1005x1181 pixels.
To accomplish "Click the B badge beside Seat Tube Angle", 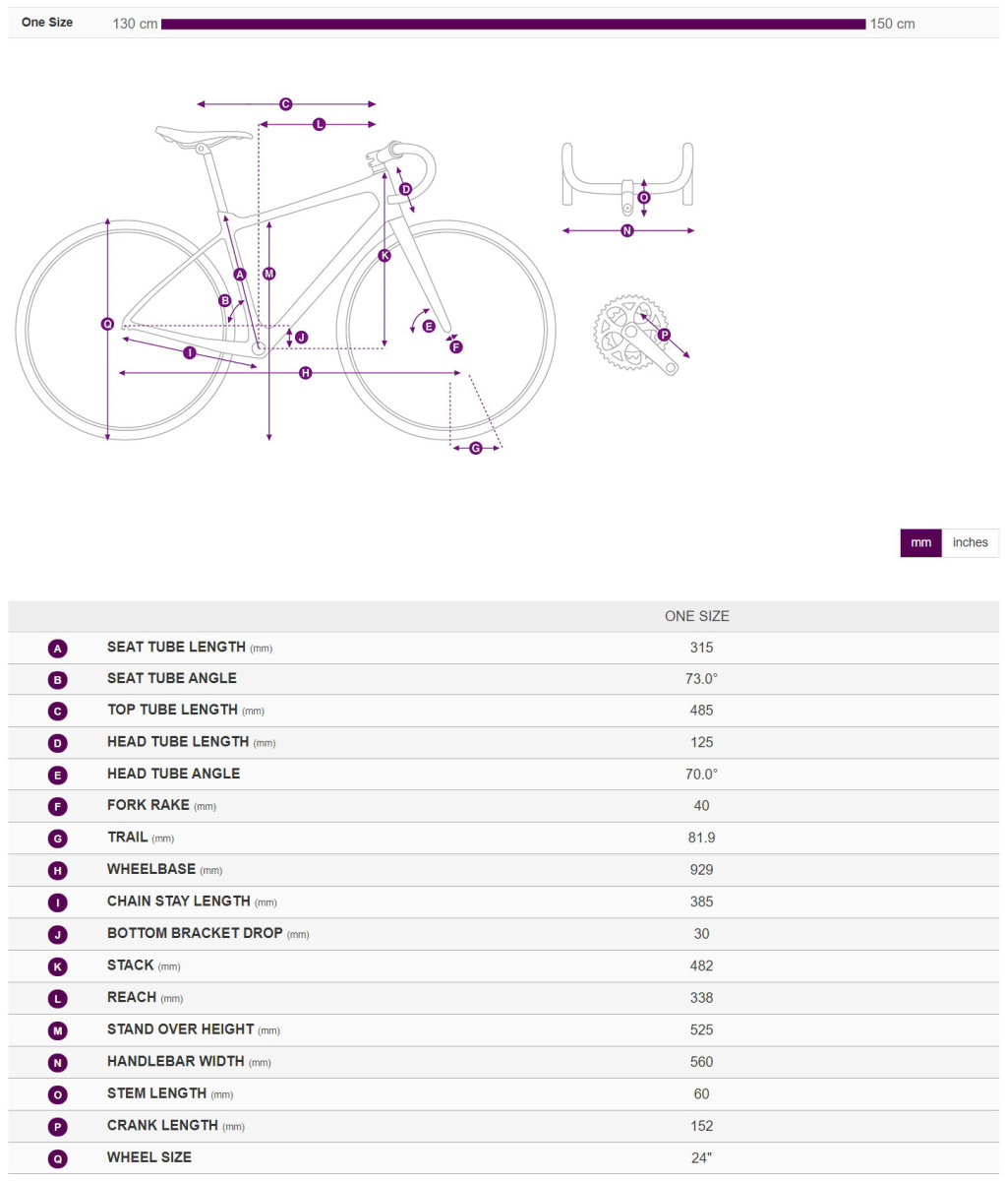I will click(x=58, y=679).
